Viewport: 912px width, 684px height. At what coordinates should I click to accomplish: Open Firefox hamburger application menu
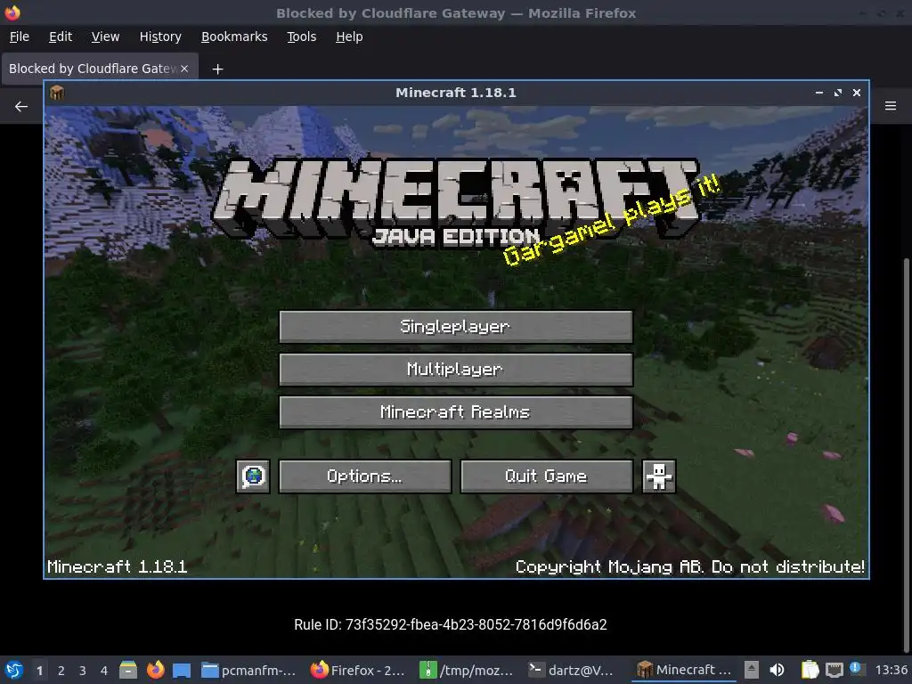[891, 106]
